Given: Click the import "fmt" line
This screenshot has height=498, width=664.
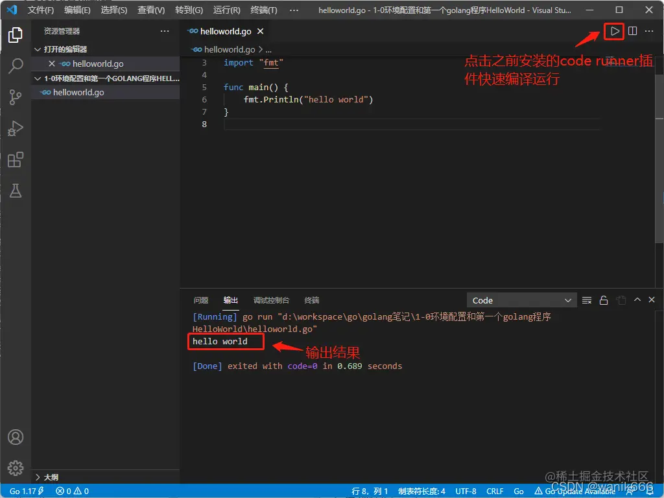Looking at the screenshot, I should click(x=254, y=63).
